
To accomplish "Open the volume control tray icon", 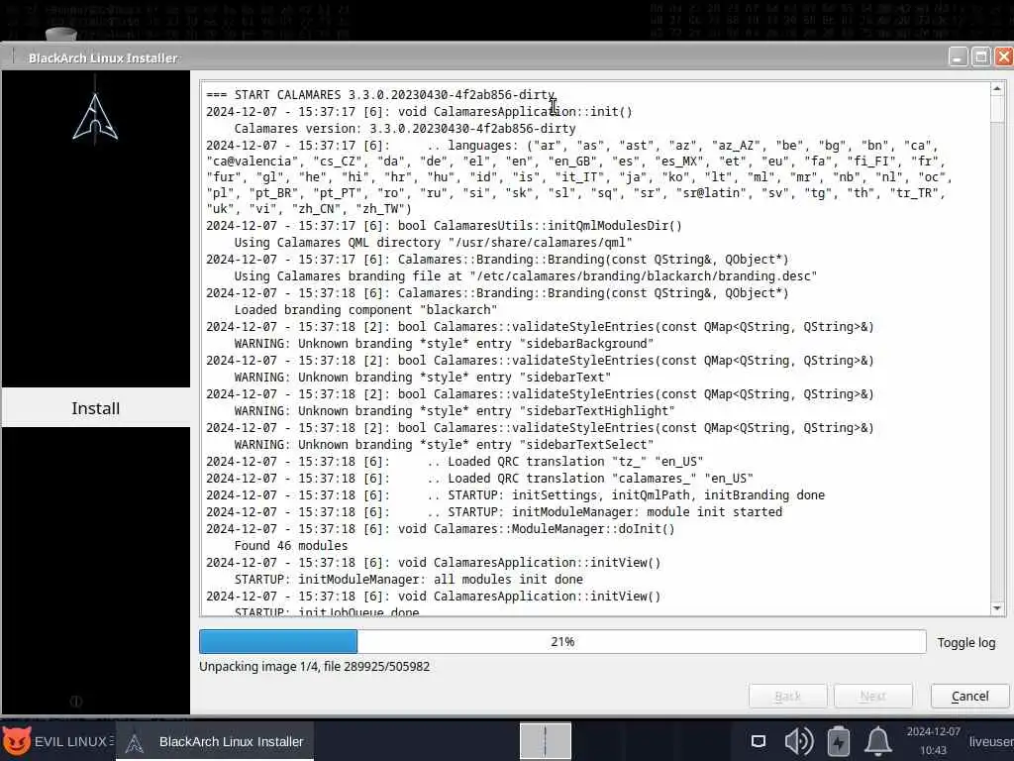I will [799, 741].
